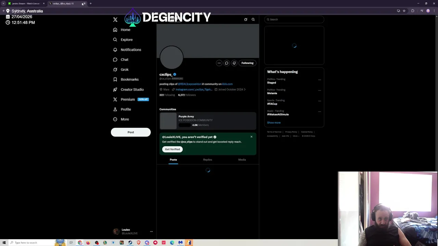
Task: Close the cxclips X browser tab
Action: click(x=85, y=3)
